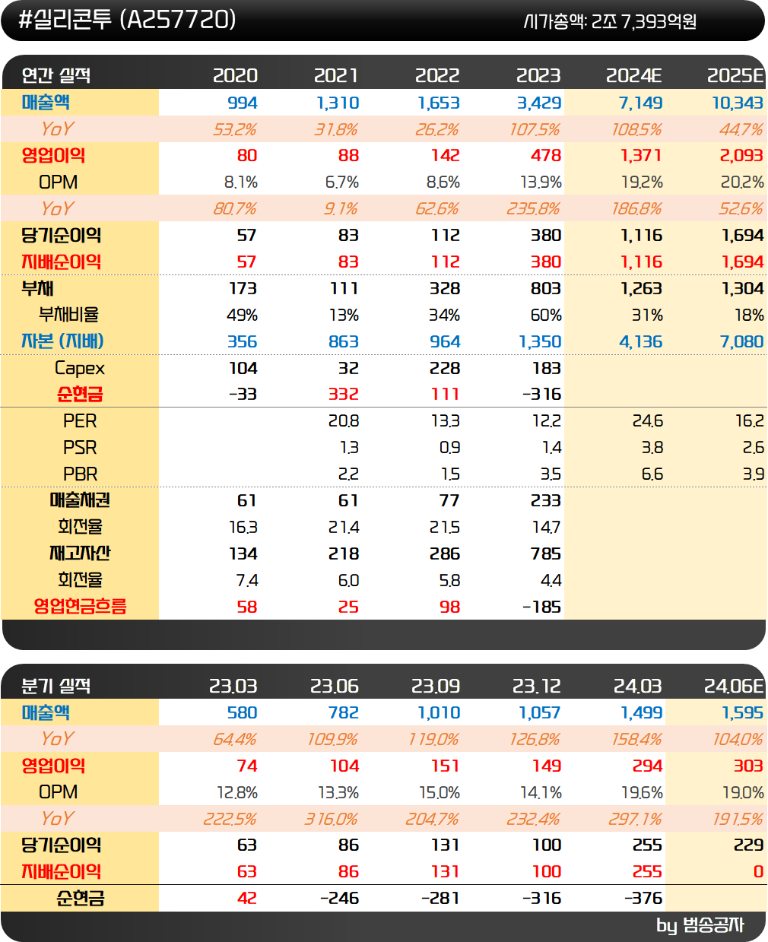Click the PBR row label
Image resolution: width=768 pixels, height=942 pixels.
coord(80,474)
